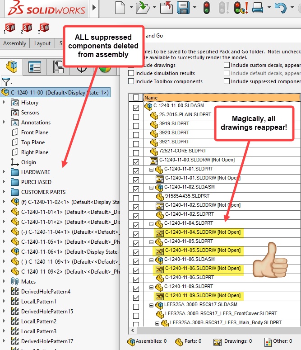Screen dimensions: 301x350
Task: Click the red SW macro icon 2
Action: 27,28
